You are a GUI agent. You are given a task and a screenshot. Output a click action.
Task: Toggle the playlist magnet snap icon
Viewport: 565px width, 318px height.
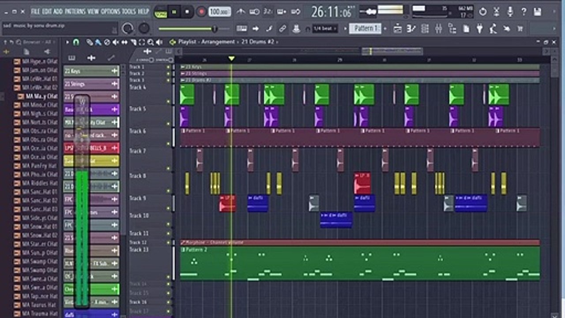click(76, 42)
